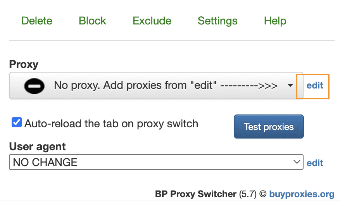Uncheck Auto-reload the tab on proxy switch
Screen dimensions: 340x201
17,122
